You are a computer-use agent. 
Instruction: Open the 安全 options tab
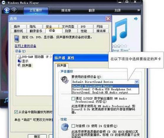click(x=51, y=27)
